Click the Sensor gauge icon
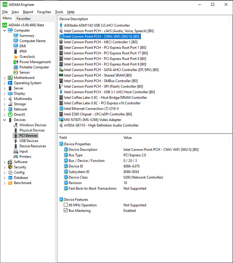The width and height of the screenshot is (233, 263). (x=16, y=72)
